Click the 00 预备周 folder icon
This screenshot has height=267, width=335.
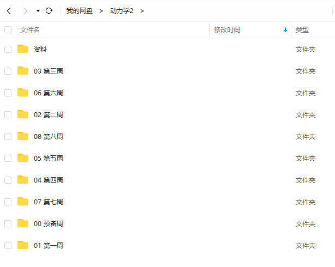(23, 223)
